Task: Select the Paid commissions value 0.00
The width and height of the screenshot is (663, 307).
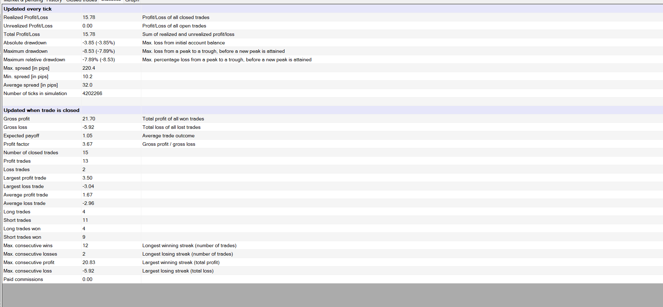Action: [87, 279]
